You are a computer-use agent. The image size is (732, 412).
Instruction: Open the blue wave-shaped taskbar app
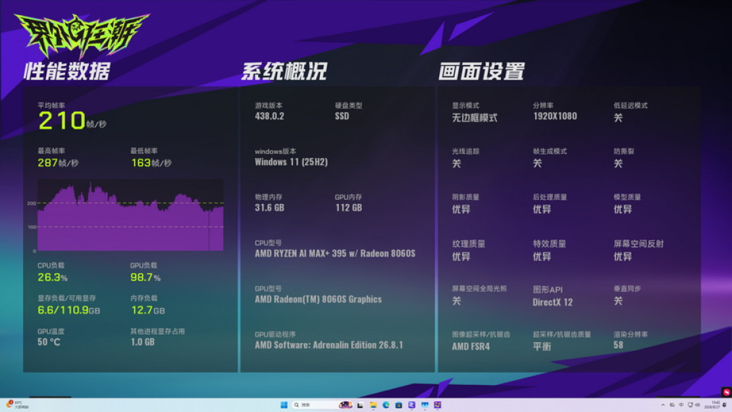(425, 405)
